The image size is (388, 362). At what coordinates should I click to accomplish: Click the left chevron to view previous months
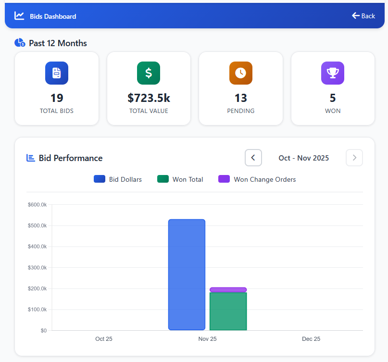253,158
